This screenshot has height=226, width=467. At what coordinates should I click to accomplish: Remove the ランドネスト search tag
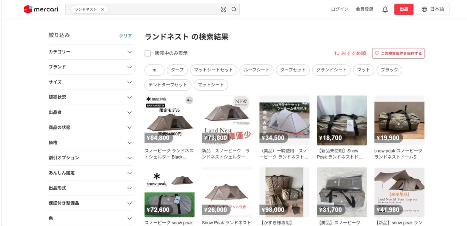[103, 9]
